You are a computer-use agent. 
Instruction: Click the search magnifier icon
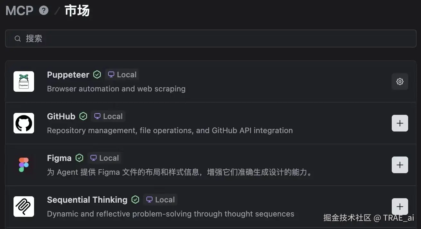point(18,39)
